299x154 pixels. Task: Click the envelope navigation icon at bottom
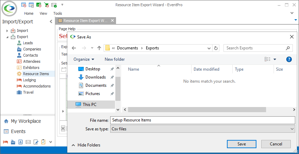click(28, 142)
